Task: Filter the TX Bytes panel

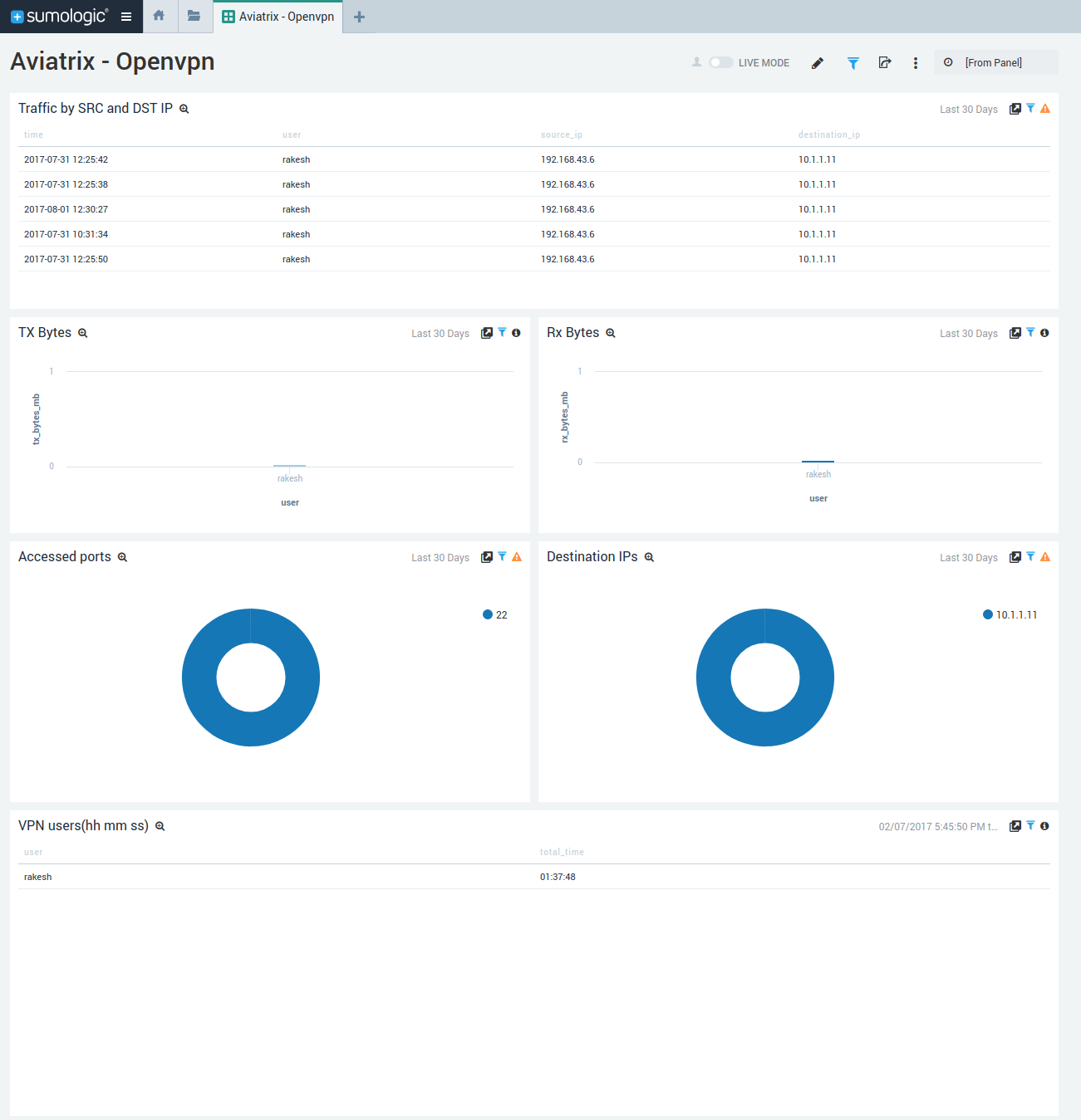Action: [502, 332]
